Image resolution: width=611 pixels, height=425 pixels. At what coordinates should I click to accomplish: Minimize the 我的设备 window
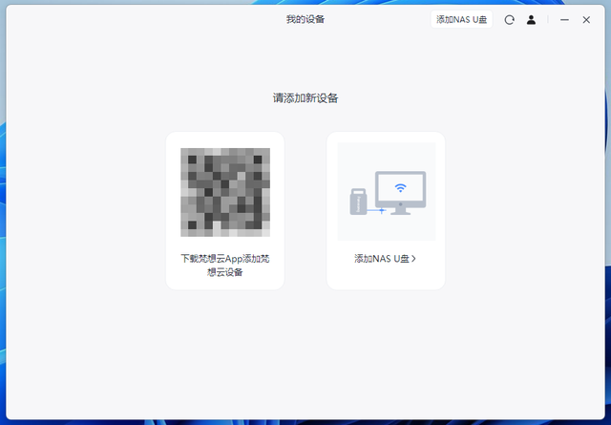tap(564, 20)
